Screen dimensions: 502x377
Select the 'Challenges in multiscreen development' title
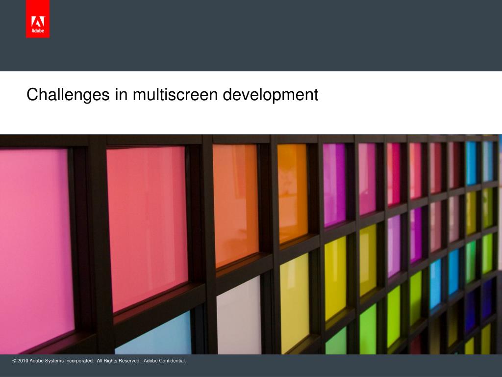pyautogui.click(x=172, y=95)
